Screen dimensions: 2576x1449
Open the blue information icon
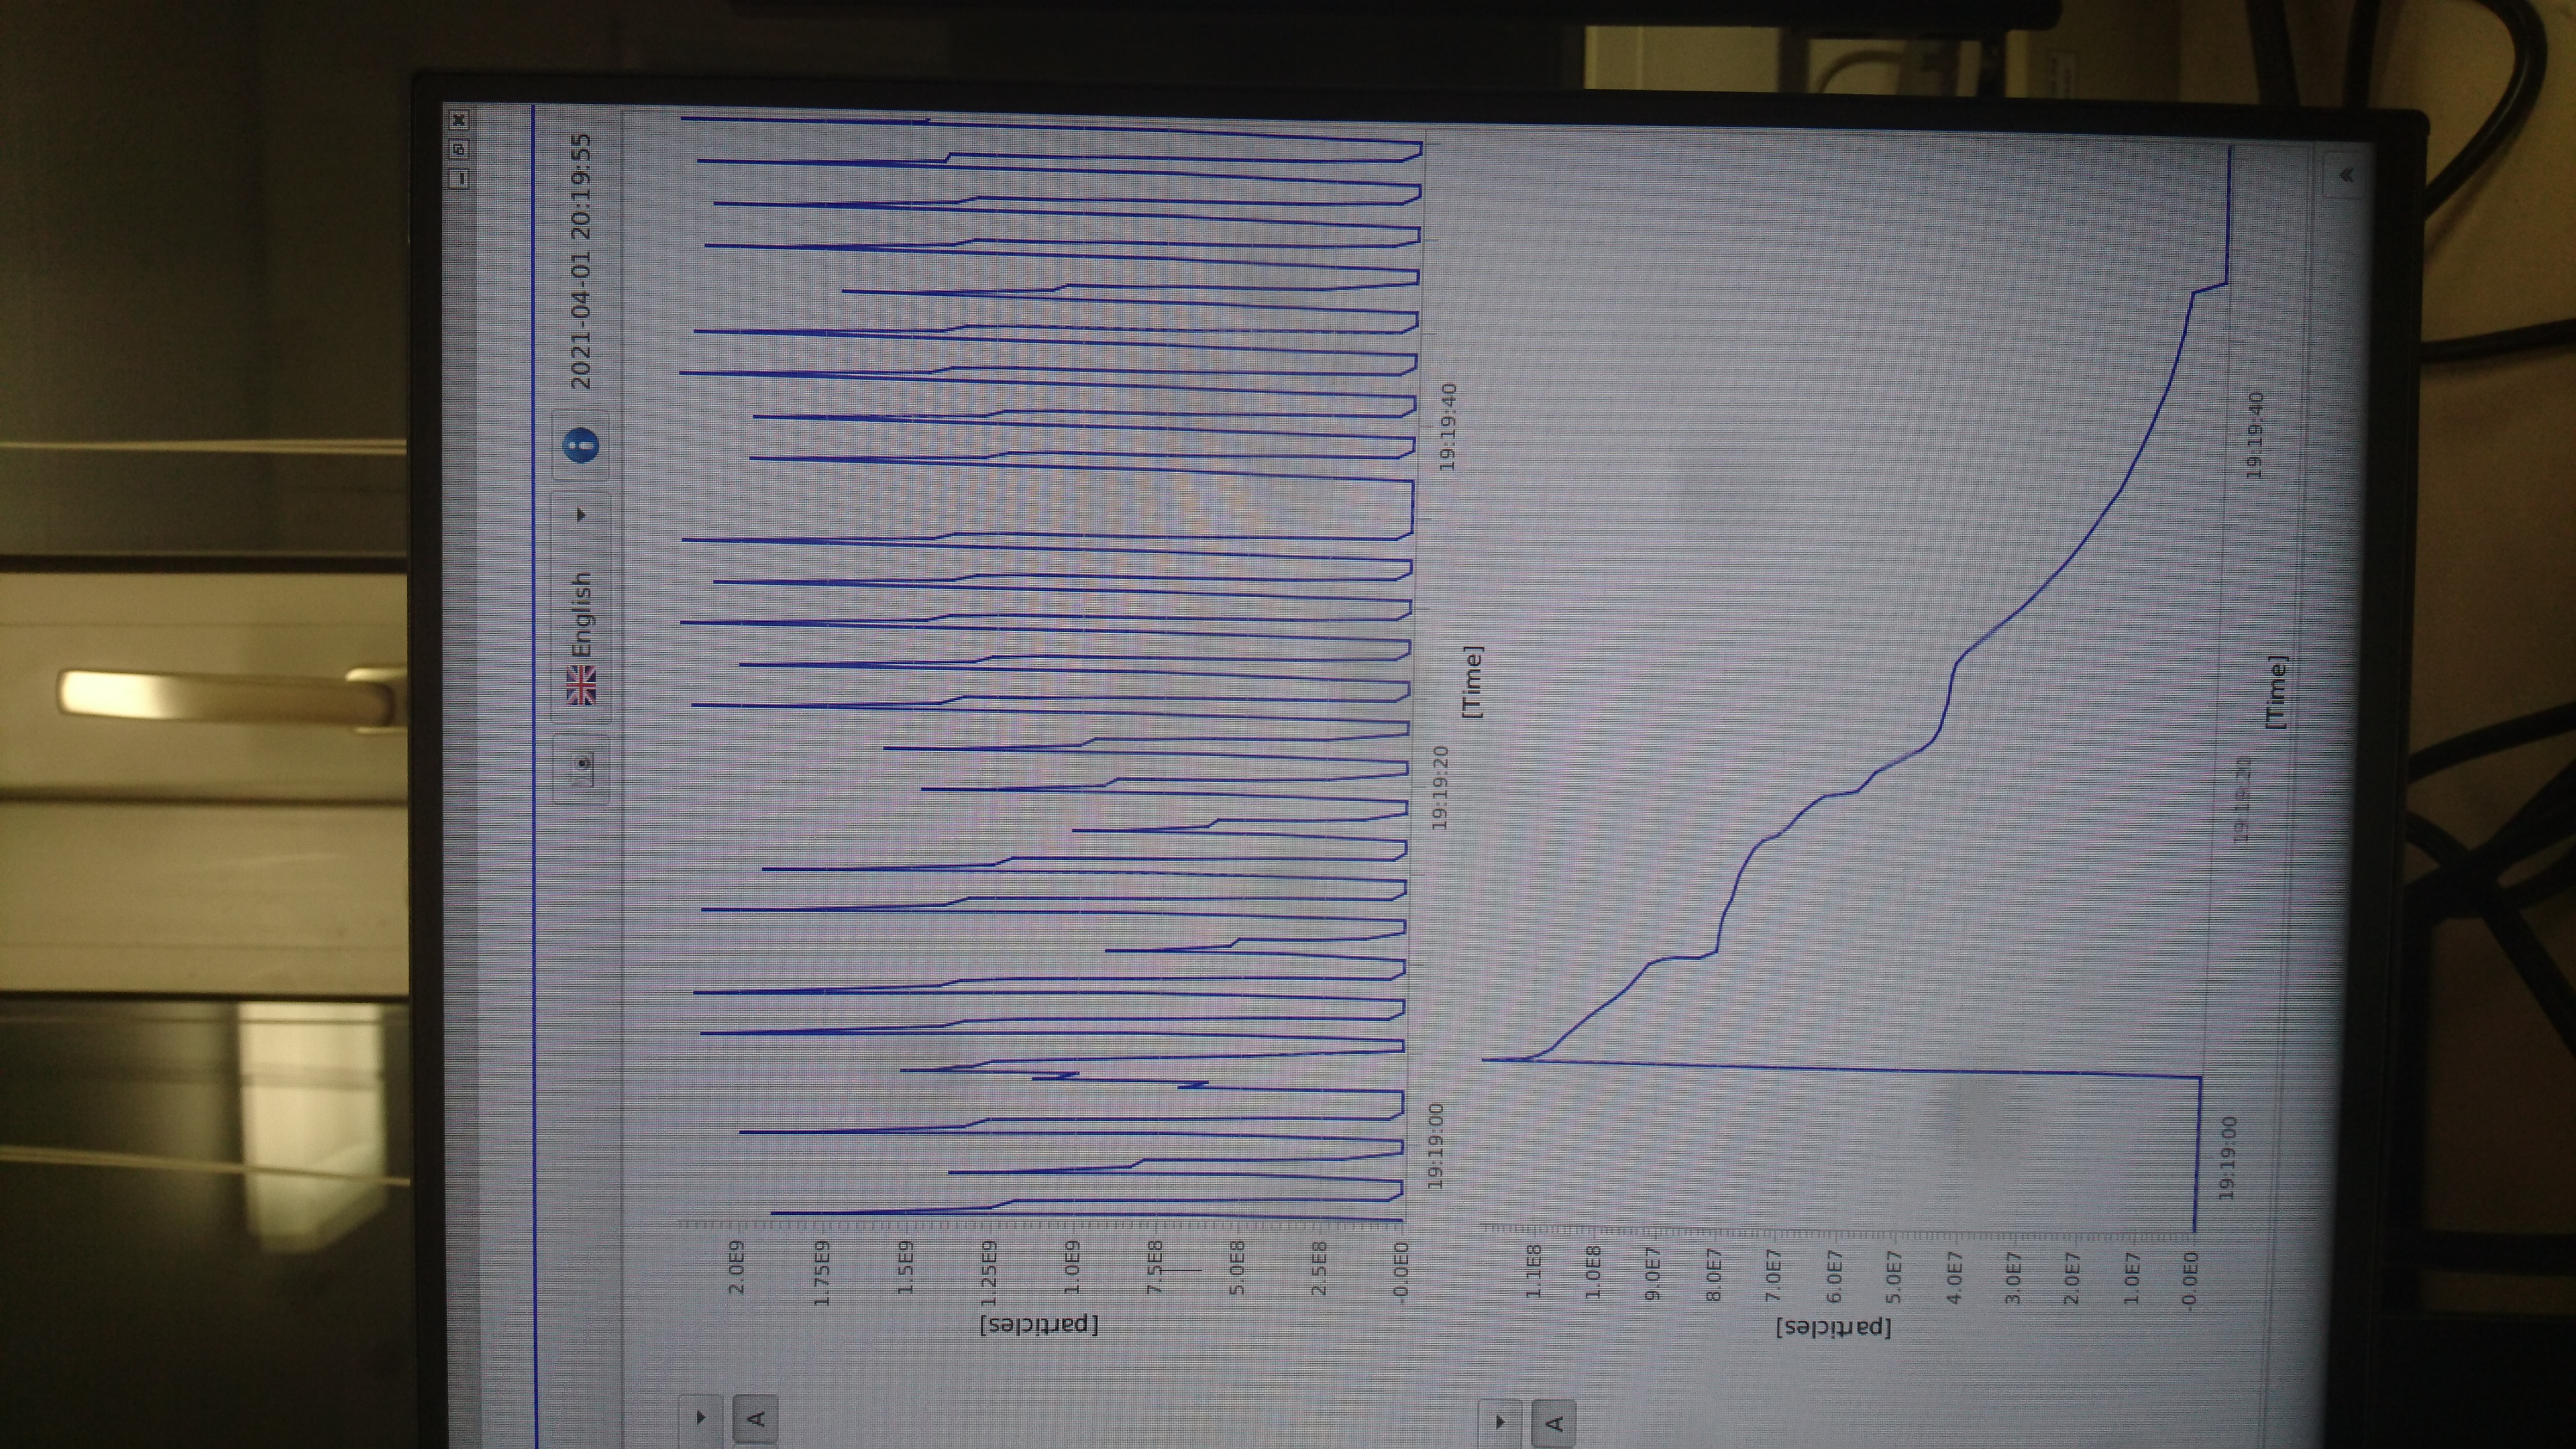[581, 444]
